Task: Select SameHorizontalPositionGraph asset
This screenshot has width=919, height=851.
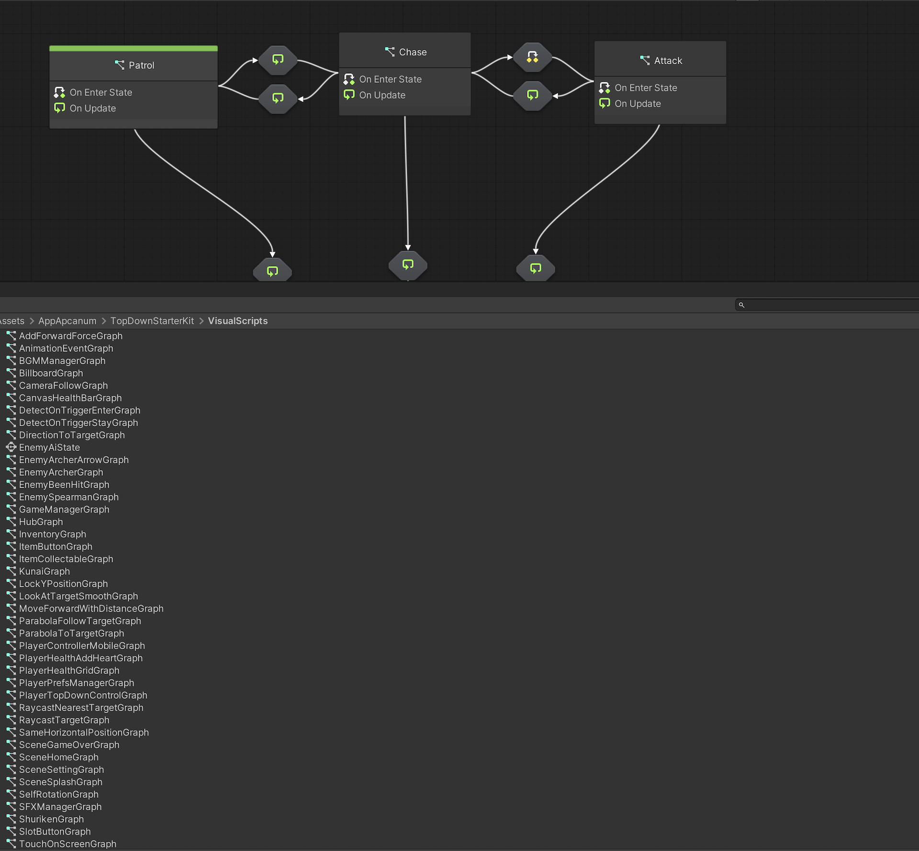Action: (84, 733)
